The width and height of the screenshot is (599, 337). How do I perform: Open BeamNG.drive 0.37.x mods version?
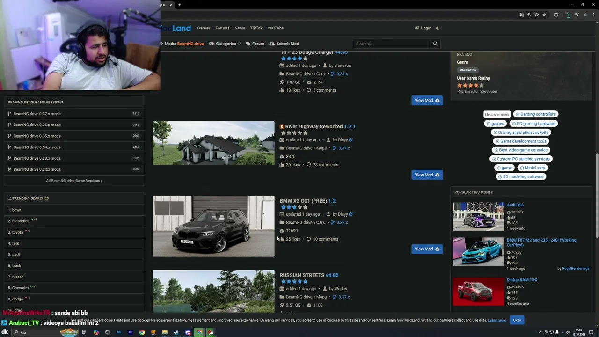pos(74,114)
